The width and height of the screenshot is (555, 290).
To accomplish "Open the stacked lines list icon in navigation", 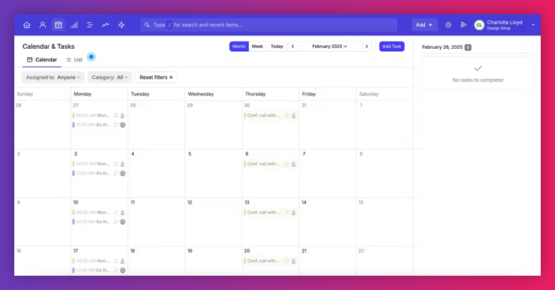I will point(89,25).
